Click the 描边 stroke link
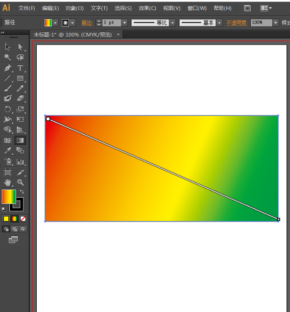Viewport: 290px width, 312px height. (87, 23)
